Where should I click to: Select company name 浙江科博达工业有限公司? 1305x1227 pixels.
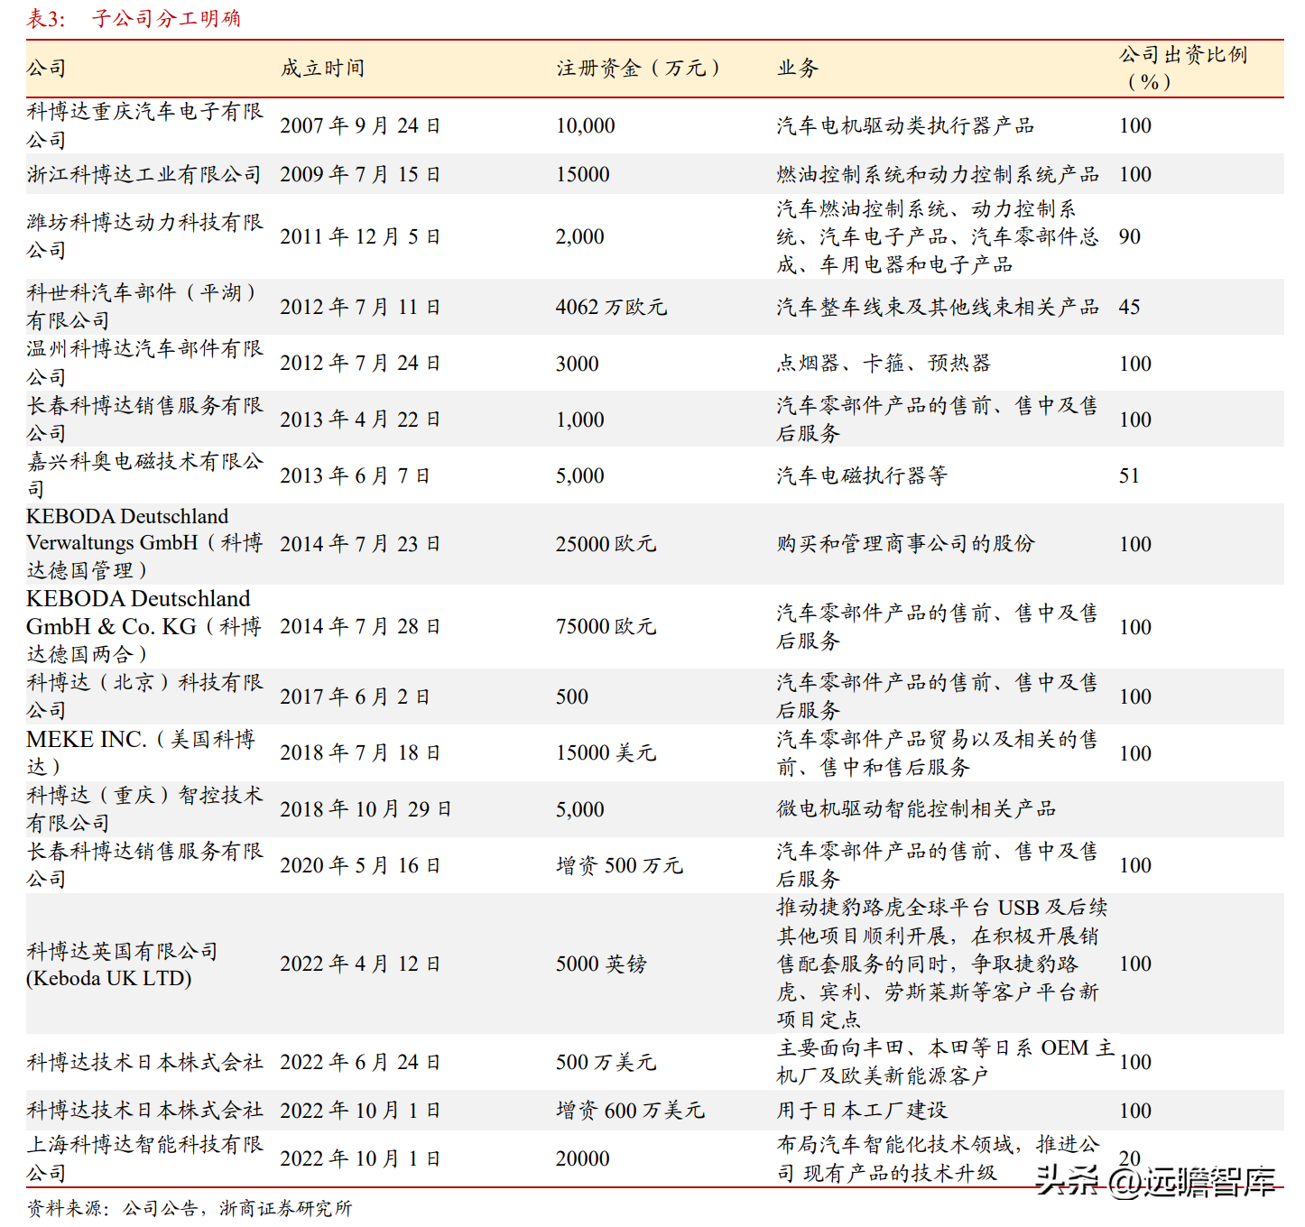(143, 174)
